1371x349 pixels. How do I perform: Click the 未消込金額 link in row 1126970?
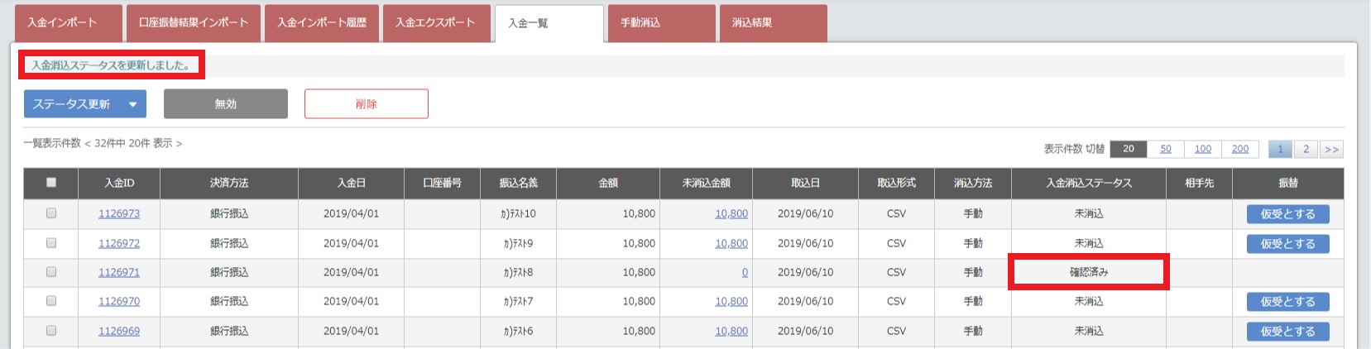pos(731,302)
